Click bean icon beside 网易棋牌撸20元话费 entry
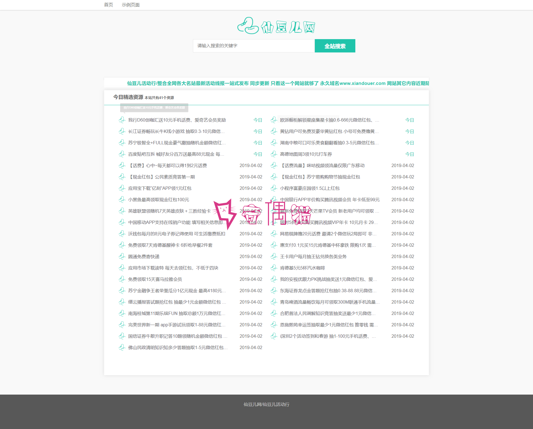The image size is (533, 429). click(x=274, y=234)
